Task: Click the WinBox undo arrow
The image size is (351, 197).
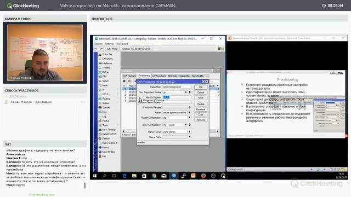Action: pyautogui.click(x=96, y=49)
